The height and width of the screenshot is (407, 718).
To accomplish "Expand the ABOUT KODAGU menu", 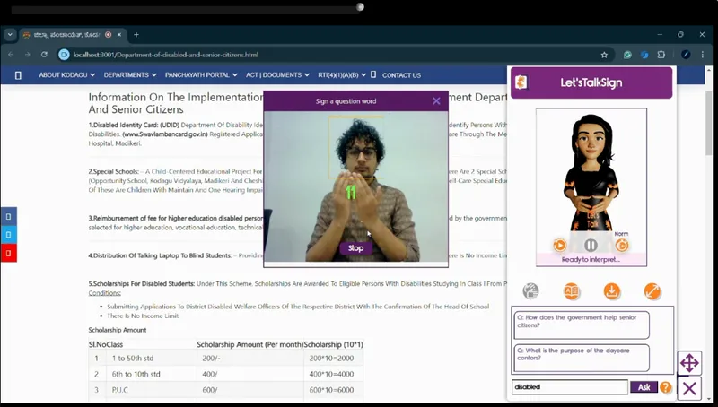I will [x=66, y=75].
